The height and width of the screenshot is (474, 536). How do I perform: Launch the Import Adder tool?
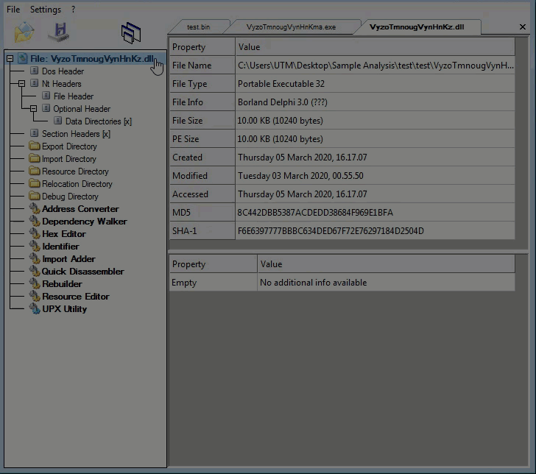pos(68,259)
